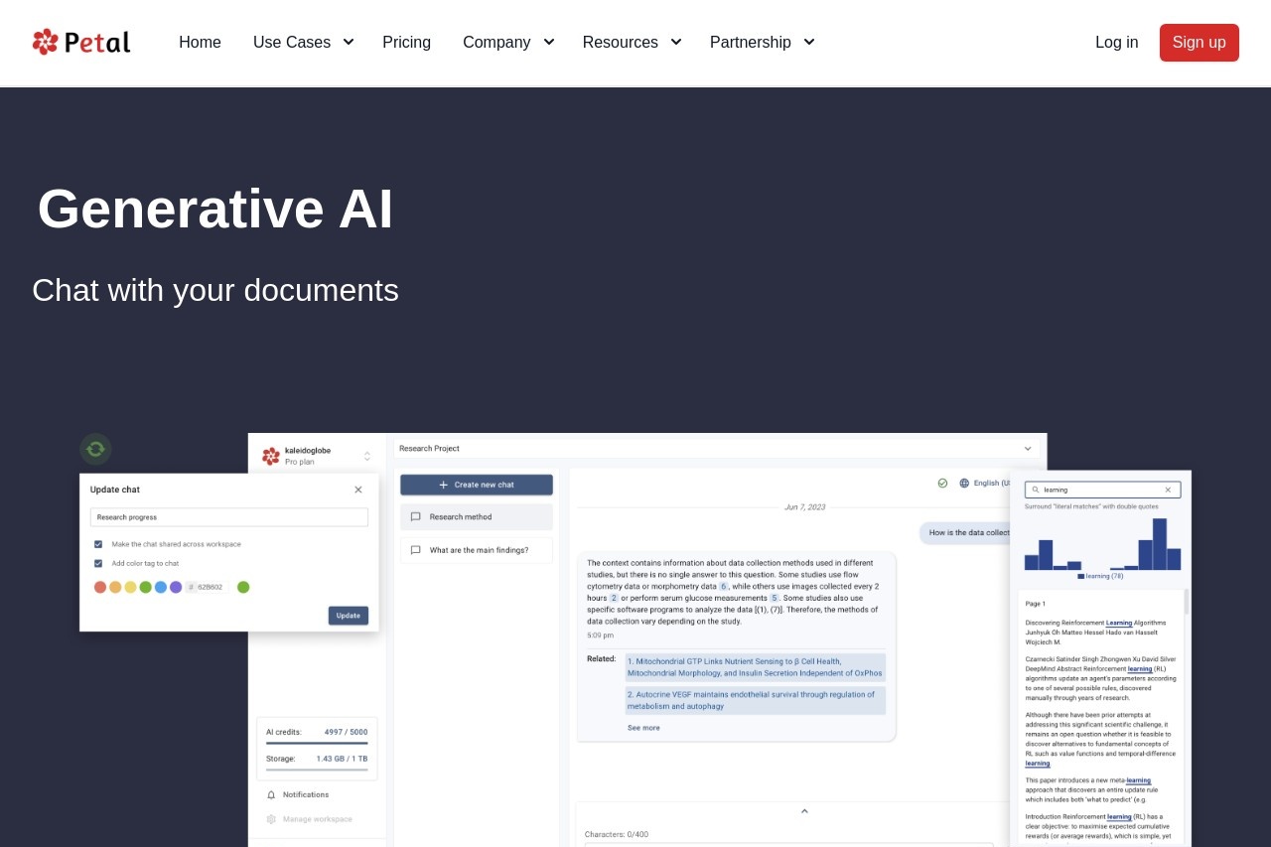1271x847 pixels.
Task: Click the green sync refresh icon
Action: (95, 449)
